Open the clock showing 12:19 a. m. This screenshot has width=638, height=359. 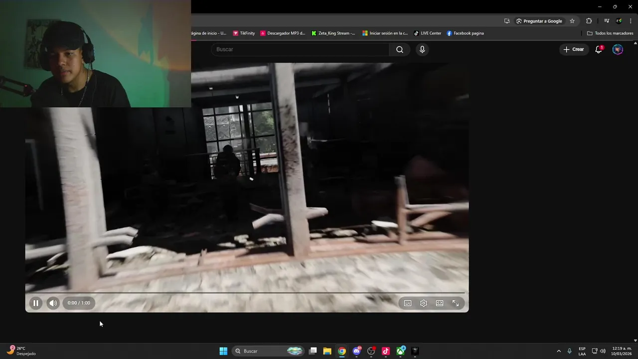pos(622,351)
